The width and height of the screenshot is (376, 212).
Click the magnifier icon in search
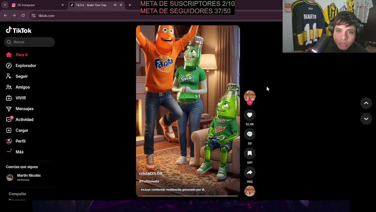(x=9, y=42)
